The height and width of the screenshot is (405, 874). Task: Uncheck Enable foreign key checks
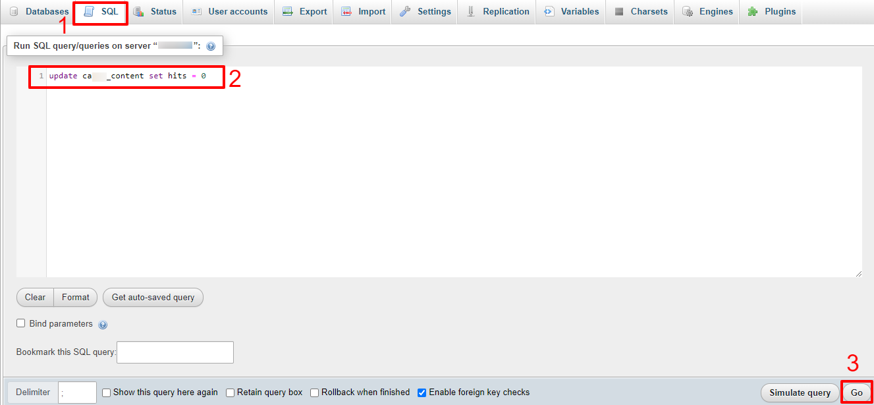click(422, 392)
